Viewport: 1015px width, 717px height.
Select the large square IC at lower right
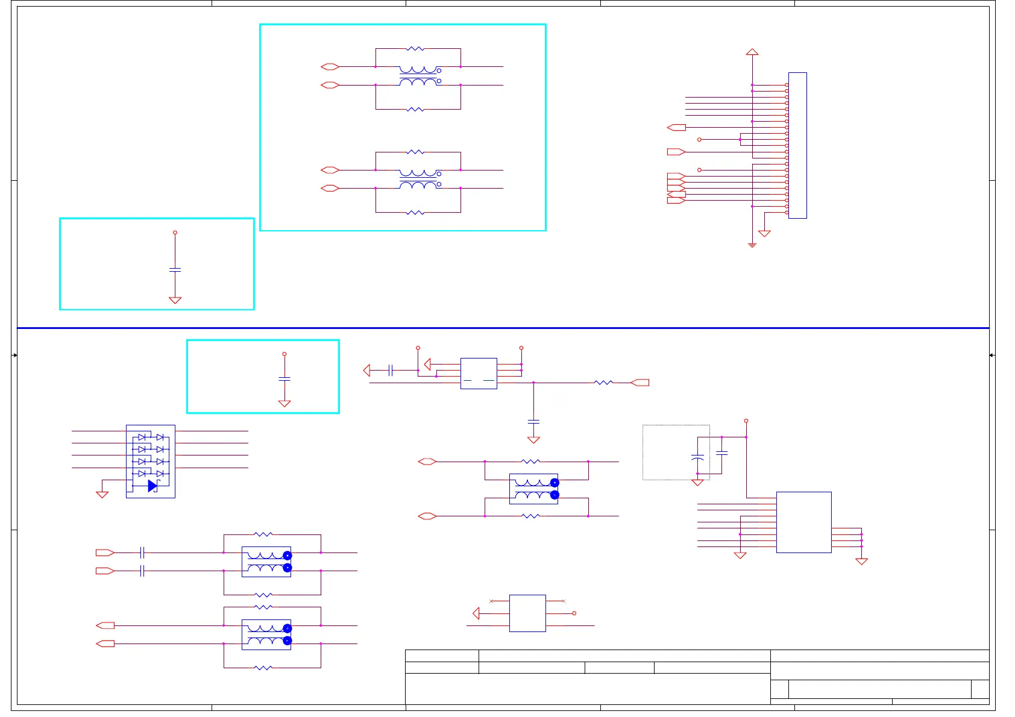point(804,522)
